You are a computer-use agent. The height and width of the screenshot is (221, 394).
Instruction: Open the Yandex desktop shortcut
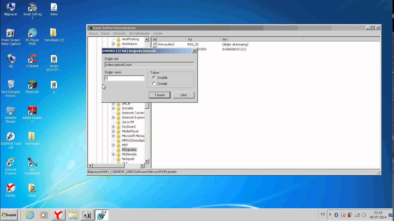tap(11, 190)
